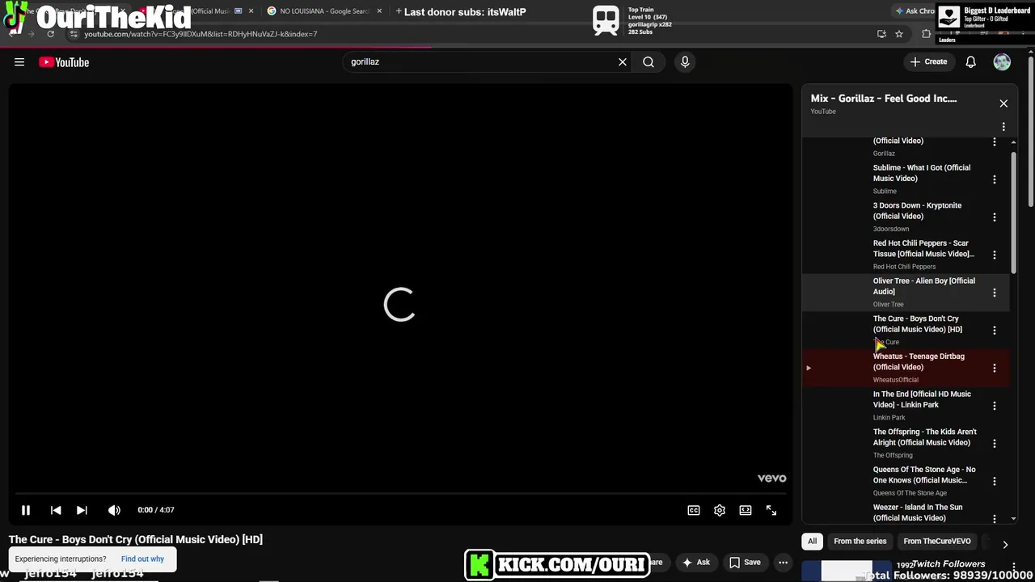
Task: Toggle closed captions on the player
Action: point(694,510)
